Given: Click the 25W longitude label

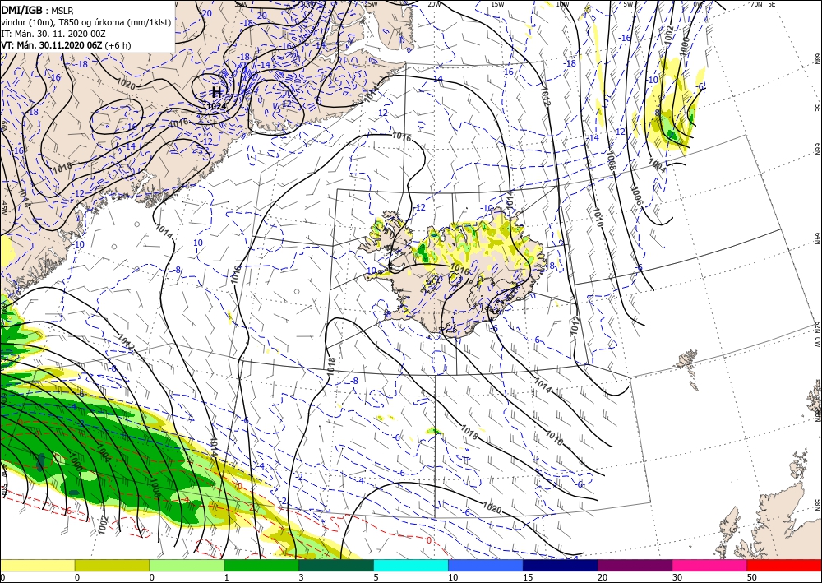Looking at the screenshot, I should pos(371,4).
